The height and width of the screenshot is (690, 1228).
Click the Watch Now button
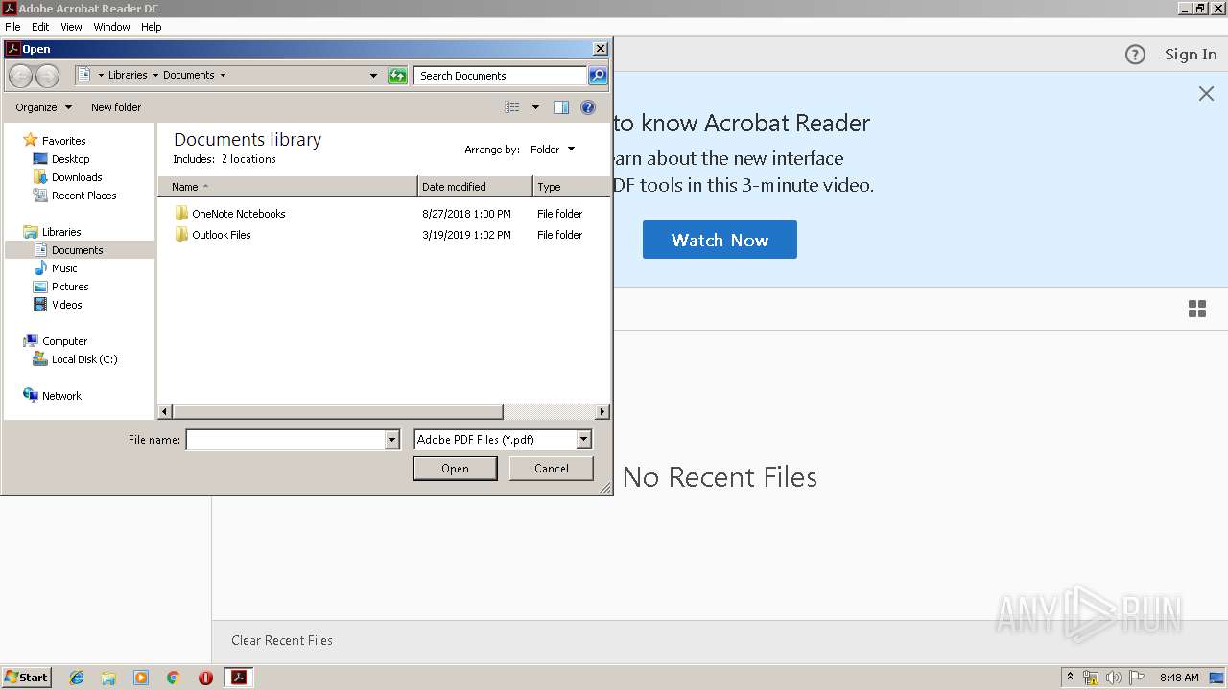click(720, 240)
